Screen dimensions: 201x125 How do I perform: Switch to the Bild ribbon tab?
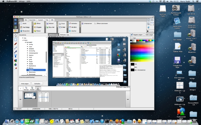coord(26,20)
